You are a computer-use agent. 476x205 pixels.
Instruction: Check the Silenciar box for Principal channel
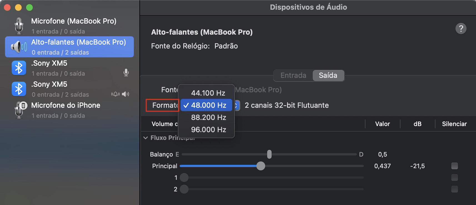click(455, 166)
